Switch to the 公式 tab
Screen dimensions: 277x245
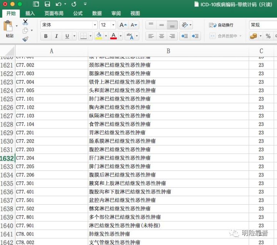(78, 13)
